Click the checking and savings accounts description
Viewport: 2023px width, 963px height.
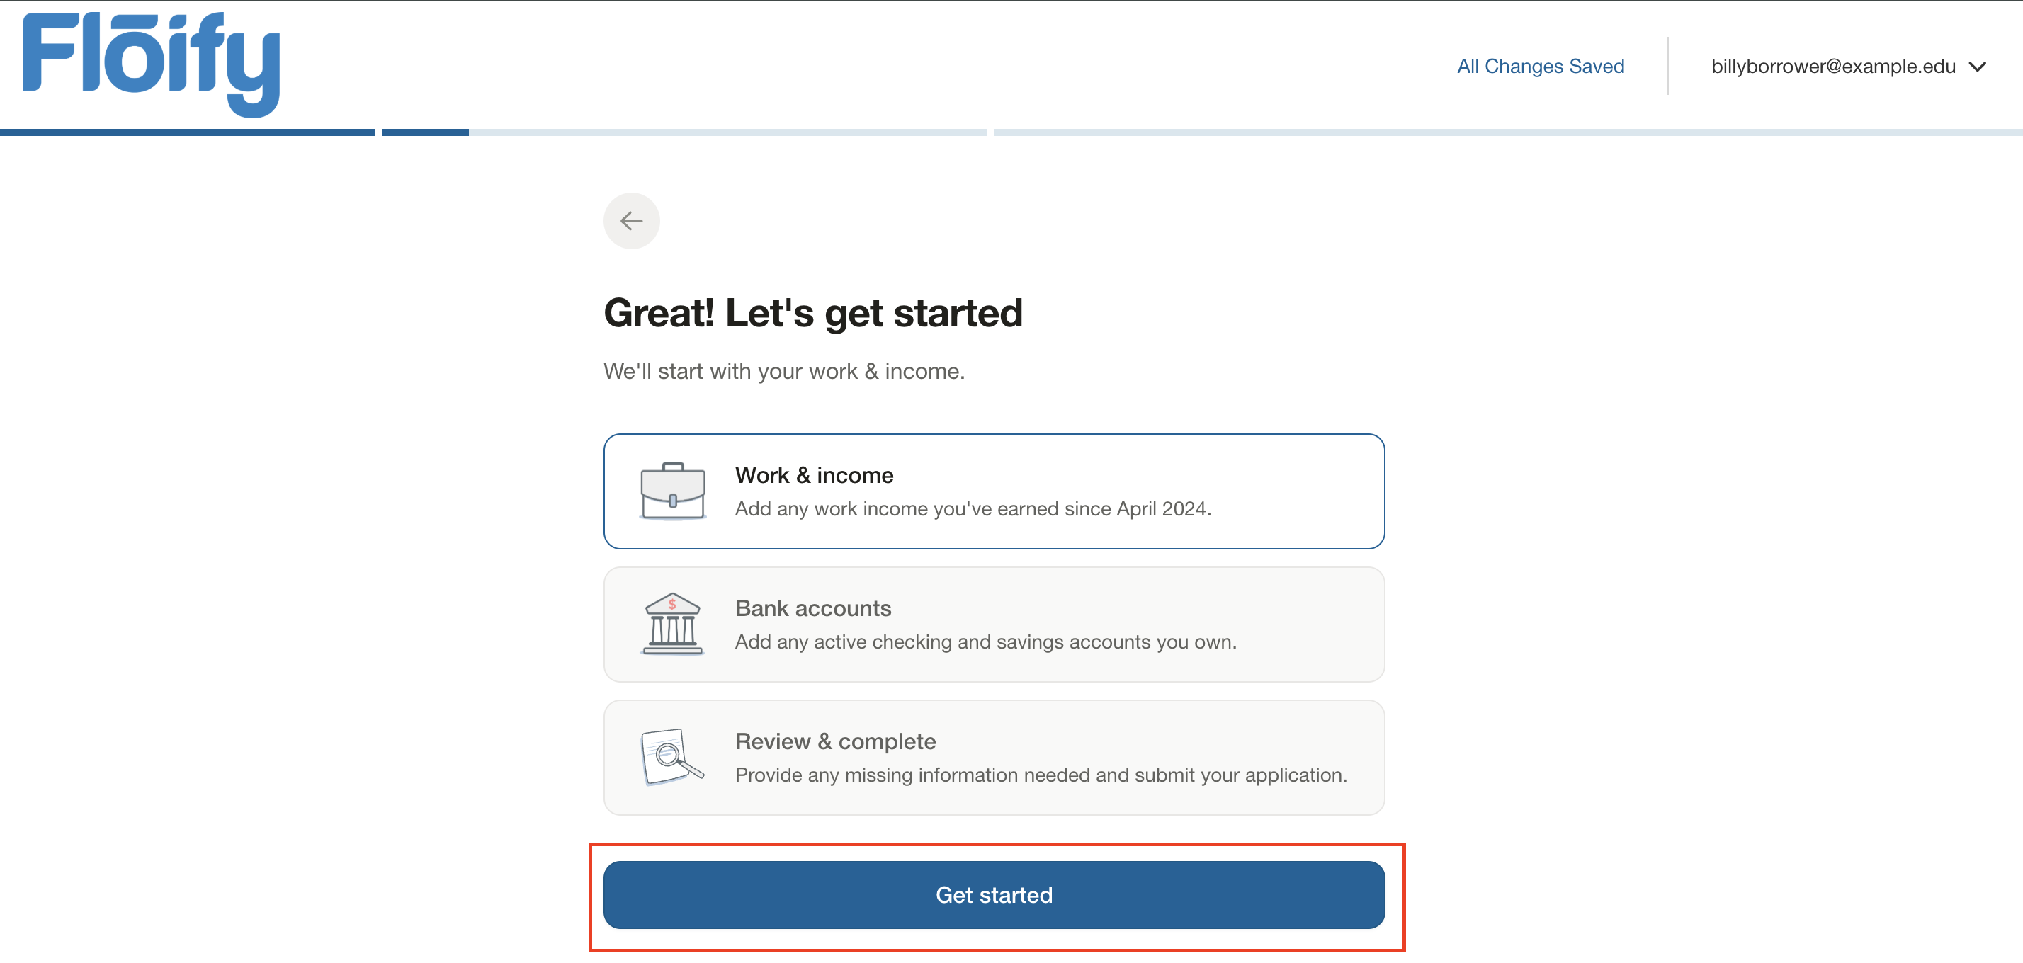coord(985,642)
